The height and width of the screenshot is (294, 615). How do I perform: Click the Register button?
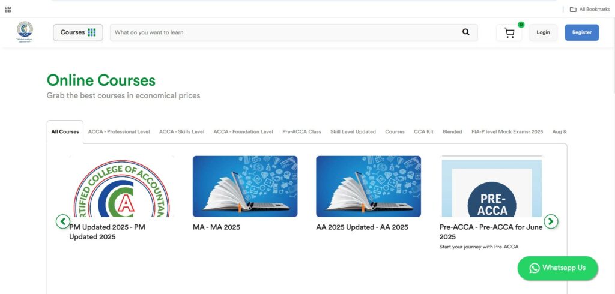pos(581,32)
